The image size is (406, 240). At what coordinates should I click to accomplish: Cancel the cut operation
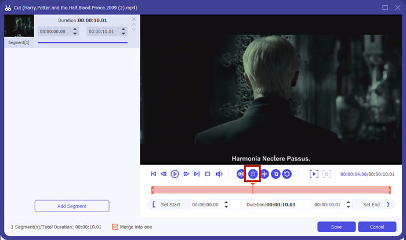377,227
